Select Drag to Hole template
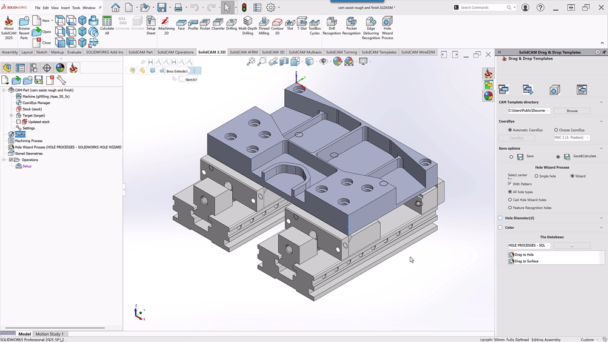The height and width of the screenshot is (342, 608). tap(524, 255)
